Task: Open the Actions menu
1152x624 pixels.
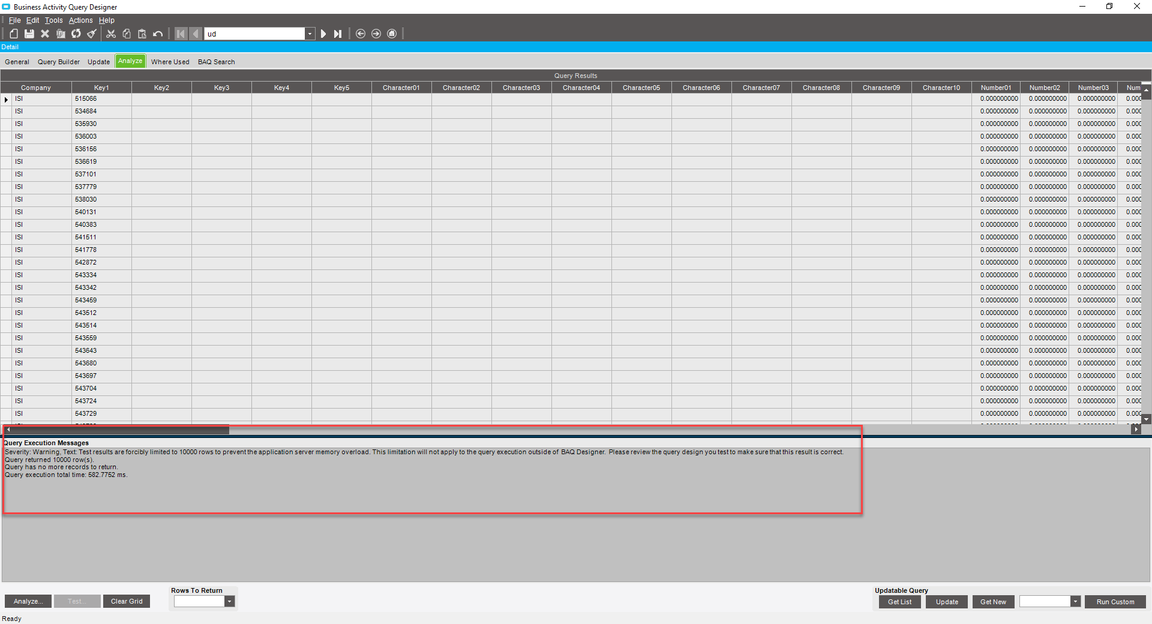Action: [x=81, y=20]
